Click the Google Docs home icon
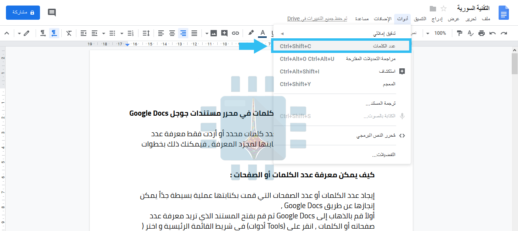 [x=503, y=13]
